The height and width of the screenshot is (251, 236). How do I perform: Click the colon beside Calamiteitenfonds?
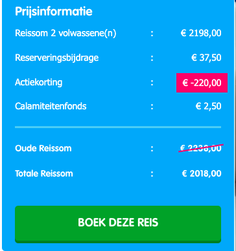pos(152,107)
